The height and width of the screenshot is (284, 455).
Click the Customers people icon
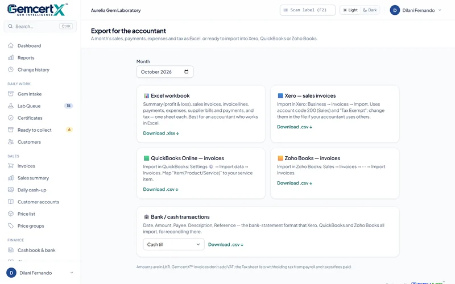[11, 141]
